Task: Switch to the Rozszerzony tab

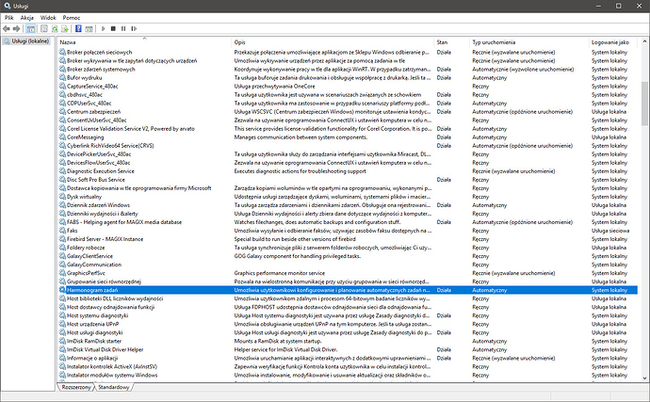Action: [x=76, y=387]
